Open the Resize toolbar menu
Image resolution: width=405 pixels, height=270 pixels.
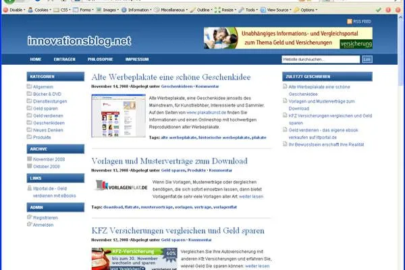225,10
